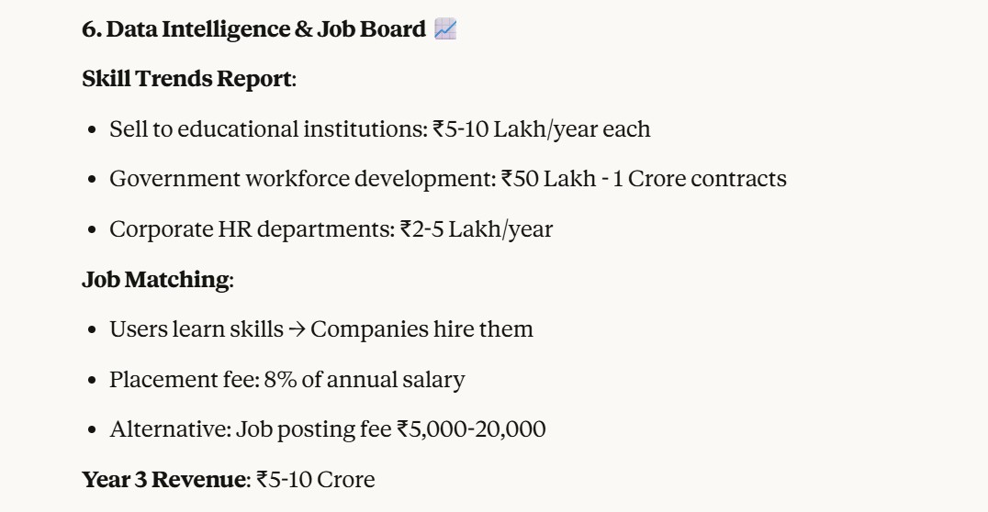This screenshot has height=512, width=988.
Task: Click the "Year 3 Revenue" bold label
Action: coord(163,479)
